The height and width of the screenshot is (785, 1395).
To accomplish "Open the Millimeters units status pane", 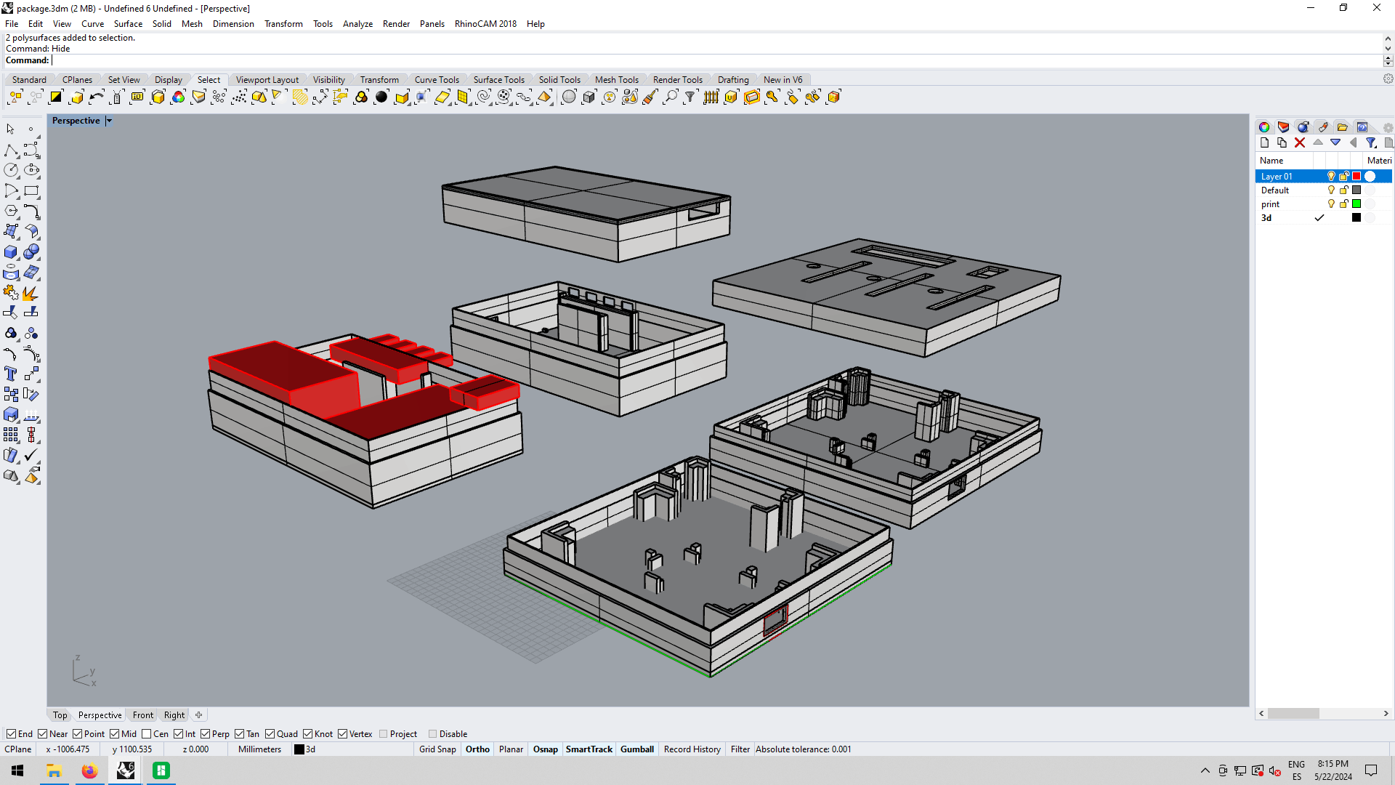I will (259, 749).
